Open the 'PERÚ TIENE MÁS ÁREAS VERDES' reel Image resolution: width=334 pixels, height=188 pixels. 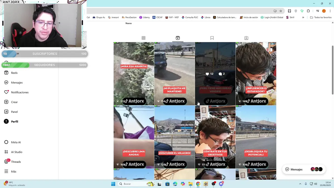click(x=215, y=74)
